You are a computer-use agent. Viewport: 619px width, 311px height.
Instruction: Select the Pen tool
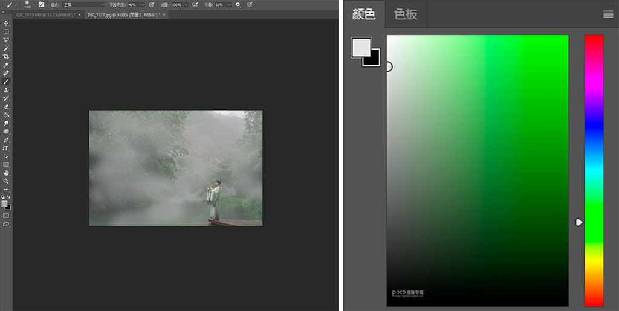[x=6, y=140]
